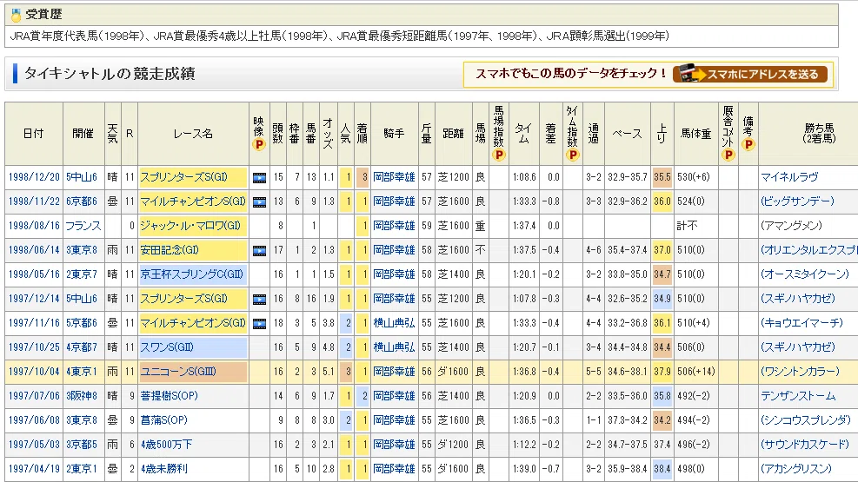
Task: Select body weight cell 530(+6)
Action: [x=696, y=177]
